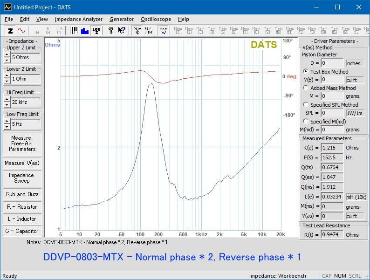Select memory slot Mem 2 icon
This screenshot has height=280, width=370.
point(189,31)
